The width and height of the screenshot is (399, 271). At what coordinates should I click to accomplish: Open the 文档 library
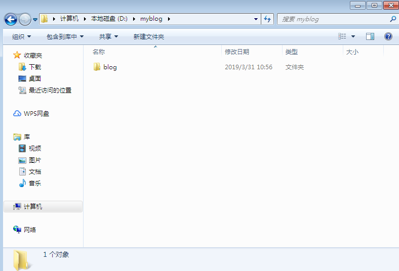(35, 172)
